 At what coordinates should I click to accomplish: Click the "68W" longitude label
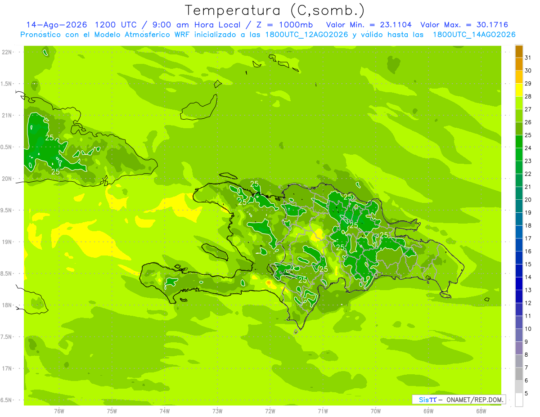481,411
